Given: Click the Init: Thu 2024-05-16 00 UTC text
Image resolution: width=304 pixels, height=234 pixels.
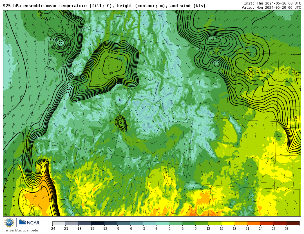Looking at the screenshot, I should [x=272, y=3].
